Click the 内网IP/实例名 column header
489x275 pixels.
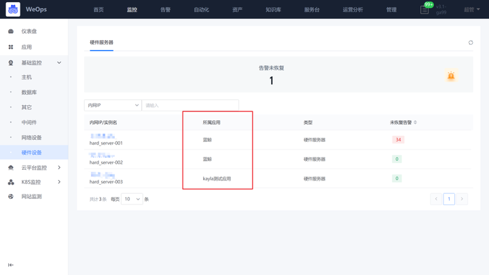click(103, 122)
